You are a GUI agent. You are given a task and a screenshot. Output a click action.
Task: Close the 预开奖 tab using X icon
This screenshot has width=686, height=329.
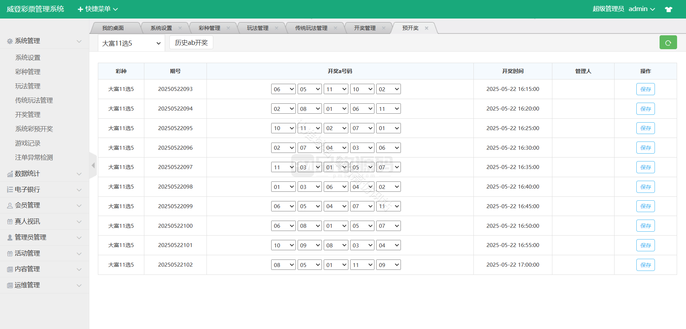tap(427, 28)
